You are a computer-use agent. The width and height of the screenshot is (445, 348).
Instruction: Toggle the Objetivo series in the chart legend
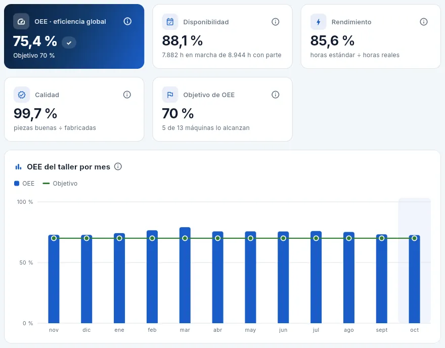click(60, 184)
